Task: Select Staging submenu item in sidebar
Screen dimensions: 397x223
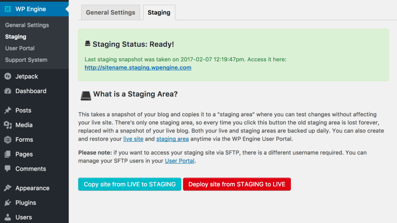Action: (16, 37)
